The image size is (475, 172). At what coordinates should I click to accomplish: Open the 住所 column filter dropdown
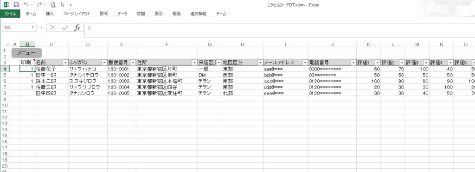(195, 63)
